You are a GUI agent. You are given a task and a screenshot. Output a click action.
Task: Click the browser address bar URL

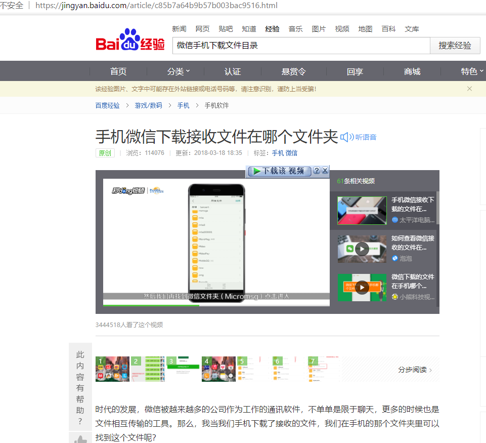(x=157, y=6)
